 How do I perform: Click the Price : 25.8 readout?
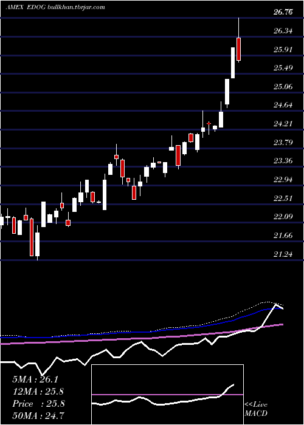38,404
